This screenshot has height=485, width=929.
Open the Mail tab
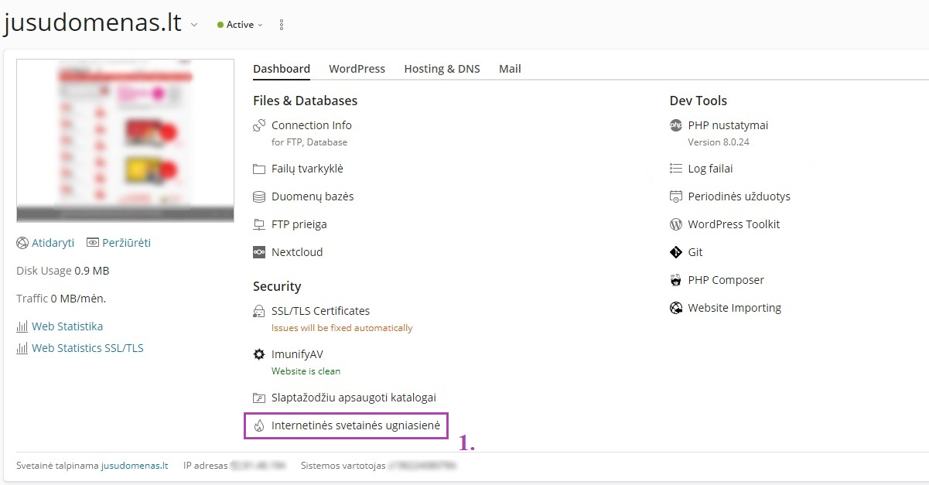510,69
